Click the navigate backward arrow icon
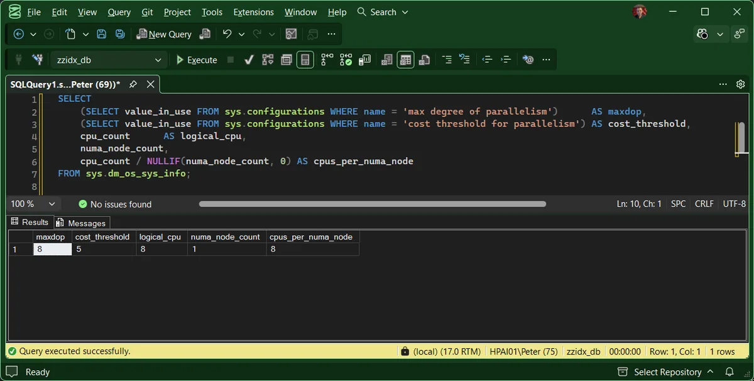Screen dimensions: 754x381 coord(19,34)
